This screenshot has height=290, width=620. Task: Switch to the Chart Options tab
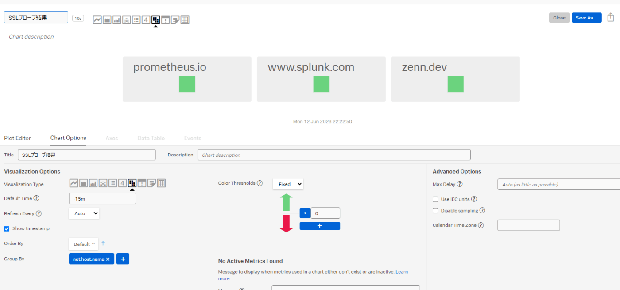click(68, 138)
